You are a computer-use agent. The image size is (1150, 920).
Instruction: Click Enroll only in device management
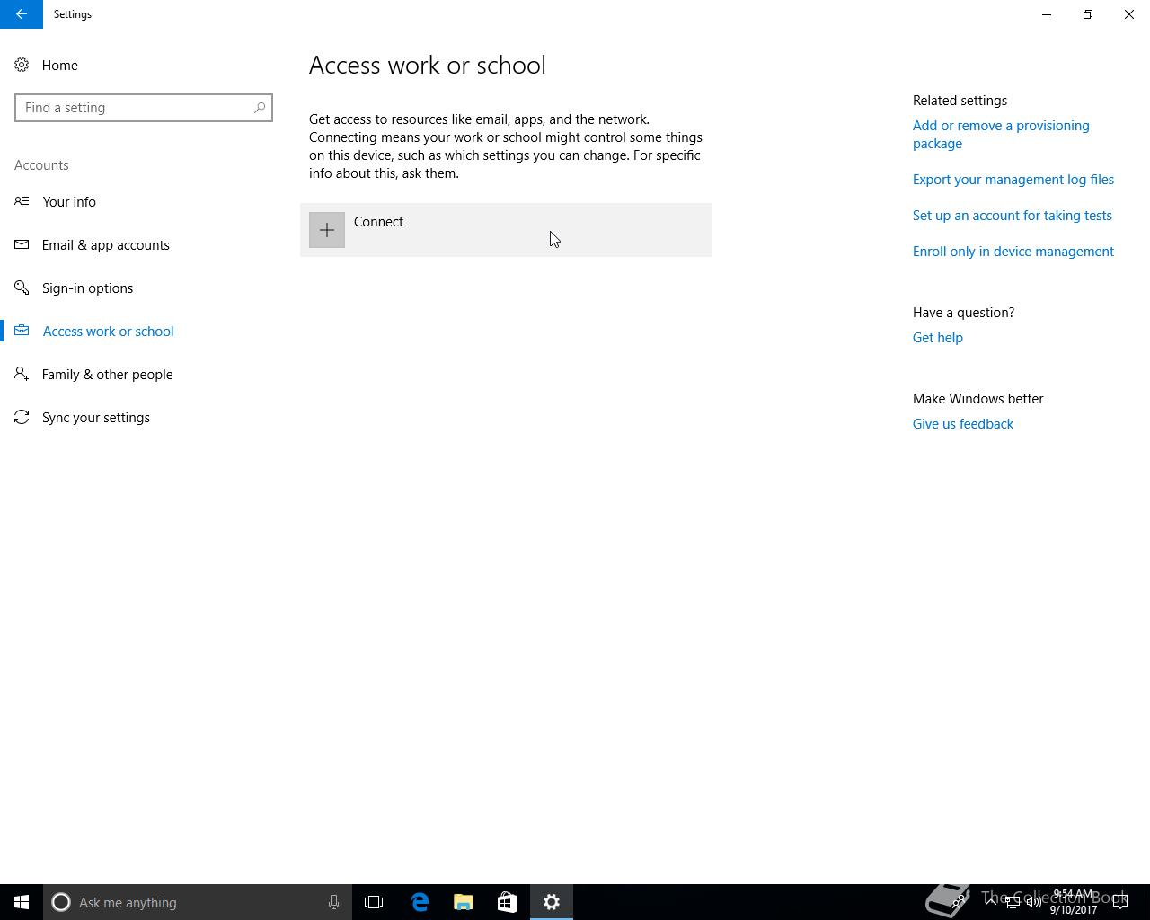(x=1013, y=252)
